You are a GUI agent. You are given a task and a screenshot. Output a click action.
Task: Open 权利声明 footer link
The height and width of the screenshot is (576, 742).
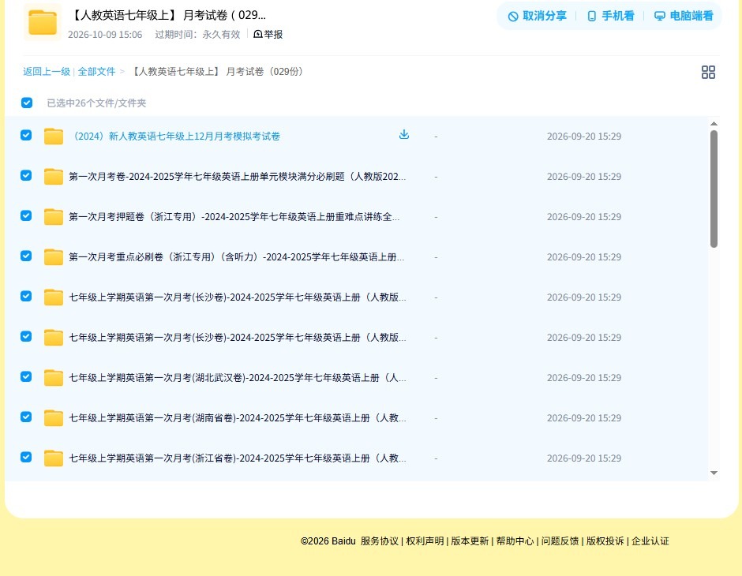[x=425, y=541]
